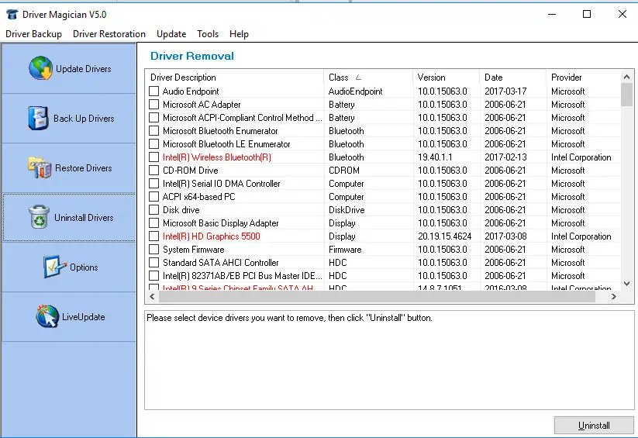Image resolution: width=638 pixels, height=438 pixels.
Task: Click version 20.19.15.4624 cell
Action: point(444,236)
